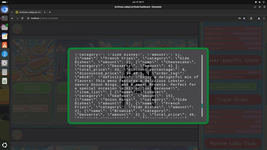
Task: Click the round logo at page top-left
Action: pyautogui.click(x=17, y=28)
